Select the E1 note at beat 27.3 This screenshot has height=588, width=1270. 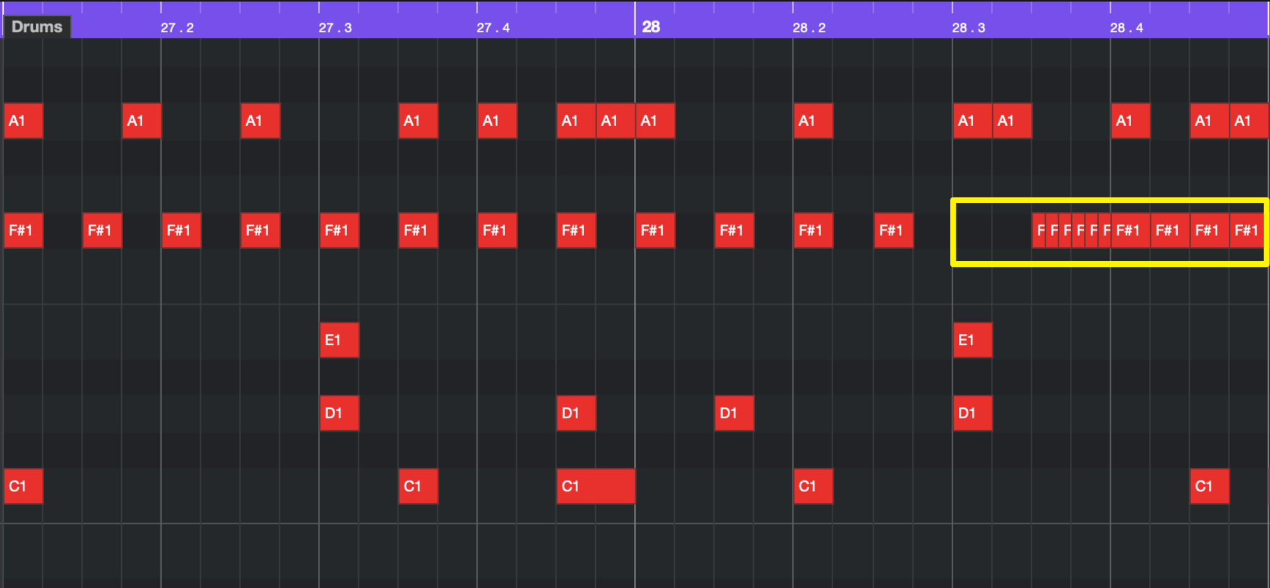tap(339, 340)
